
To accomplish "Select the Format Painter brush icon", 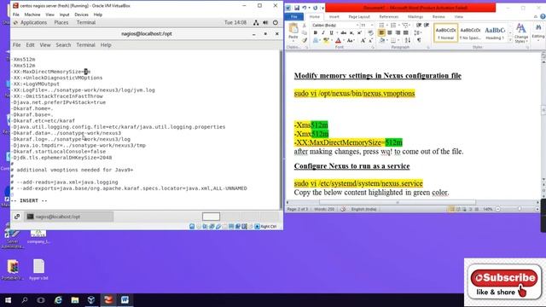I will tap(304, 40).
